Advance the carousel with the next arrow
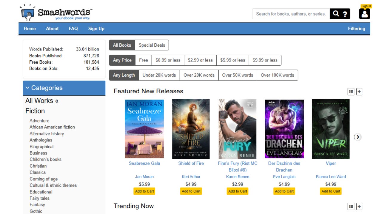Viewport: 382px width, 214px height. click(358, 137)
